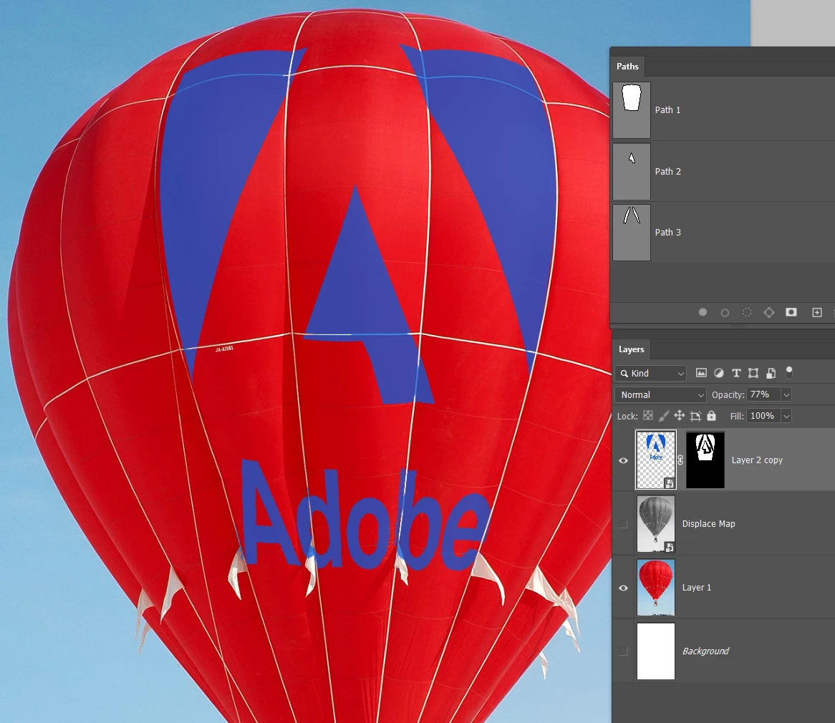Click the Fill 100% field
Image resolution: width=835 pixels, height=723 pixels.
(x=763, y=416)
